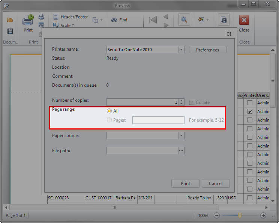
Task: Click the Save document floppy icon
Action: coord(10,31)
